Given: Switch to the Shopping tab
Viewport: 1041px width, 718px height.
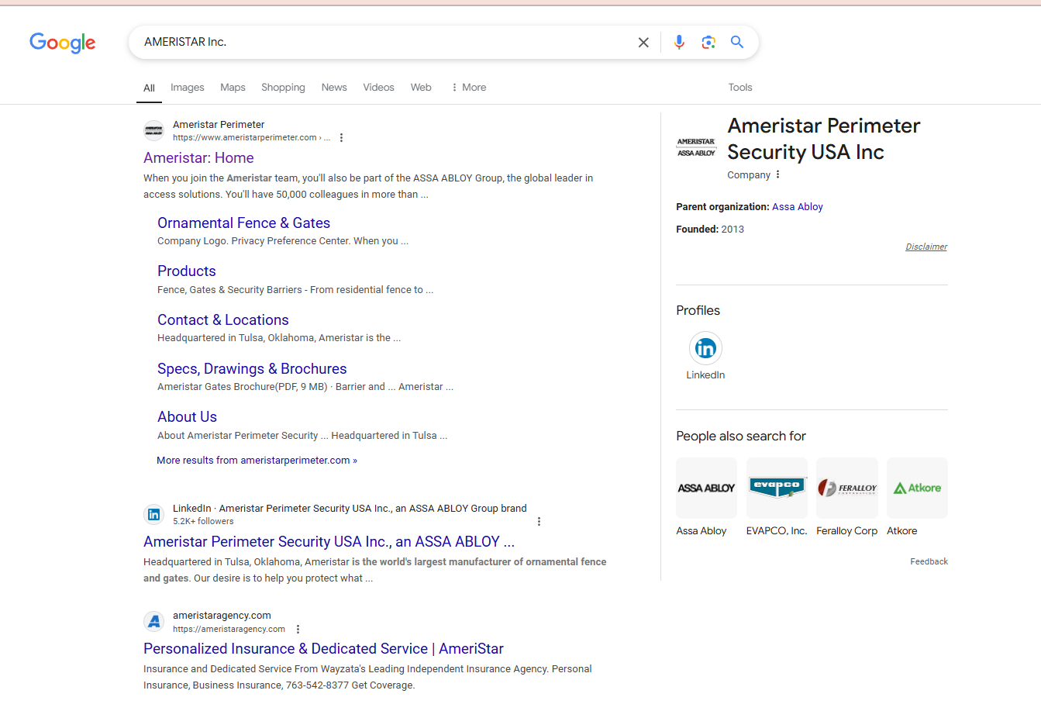Looking at the screenshot, I should coord(283,88).
